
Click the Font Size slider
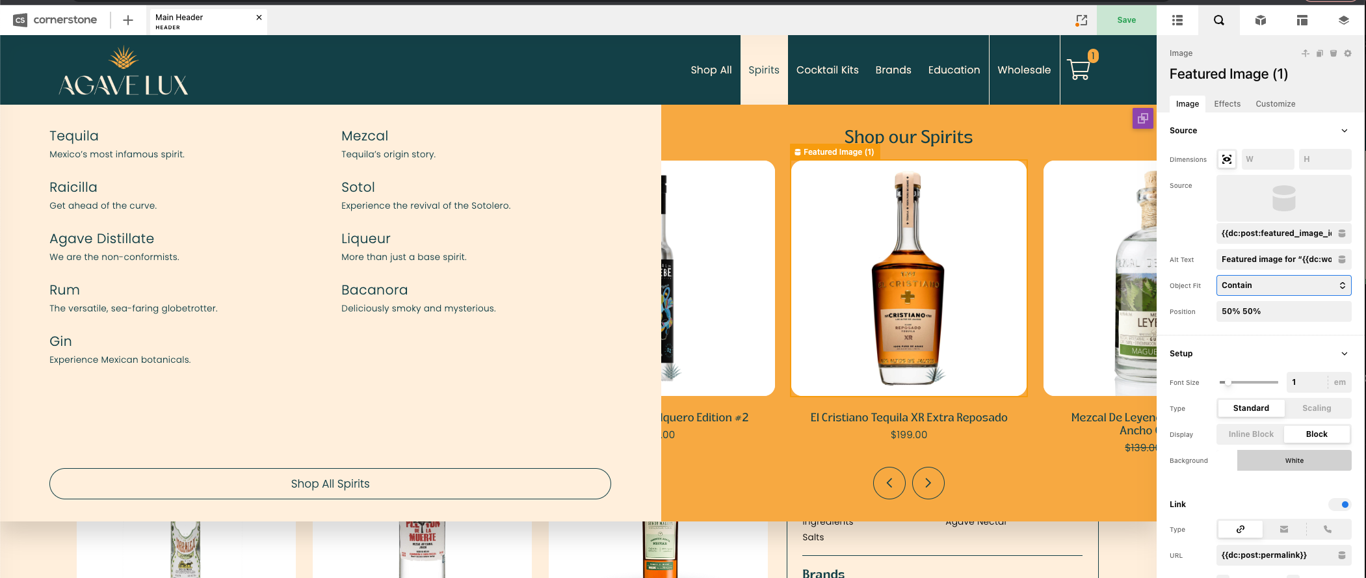(x=1248, y=382)
